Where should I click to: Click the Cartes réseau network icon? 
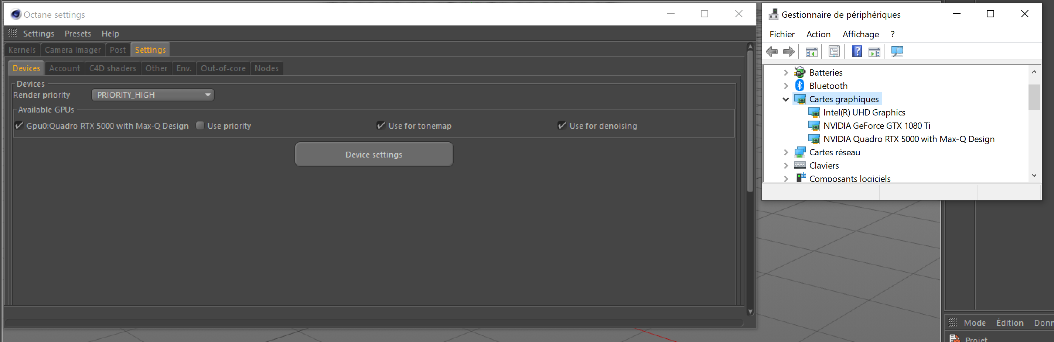pyautogui.click(x=799, y=152)
